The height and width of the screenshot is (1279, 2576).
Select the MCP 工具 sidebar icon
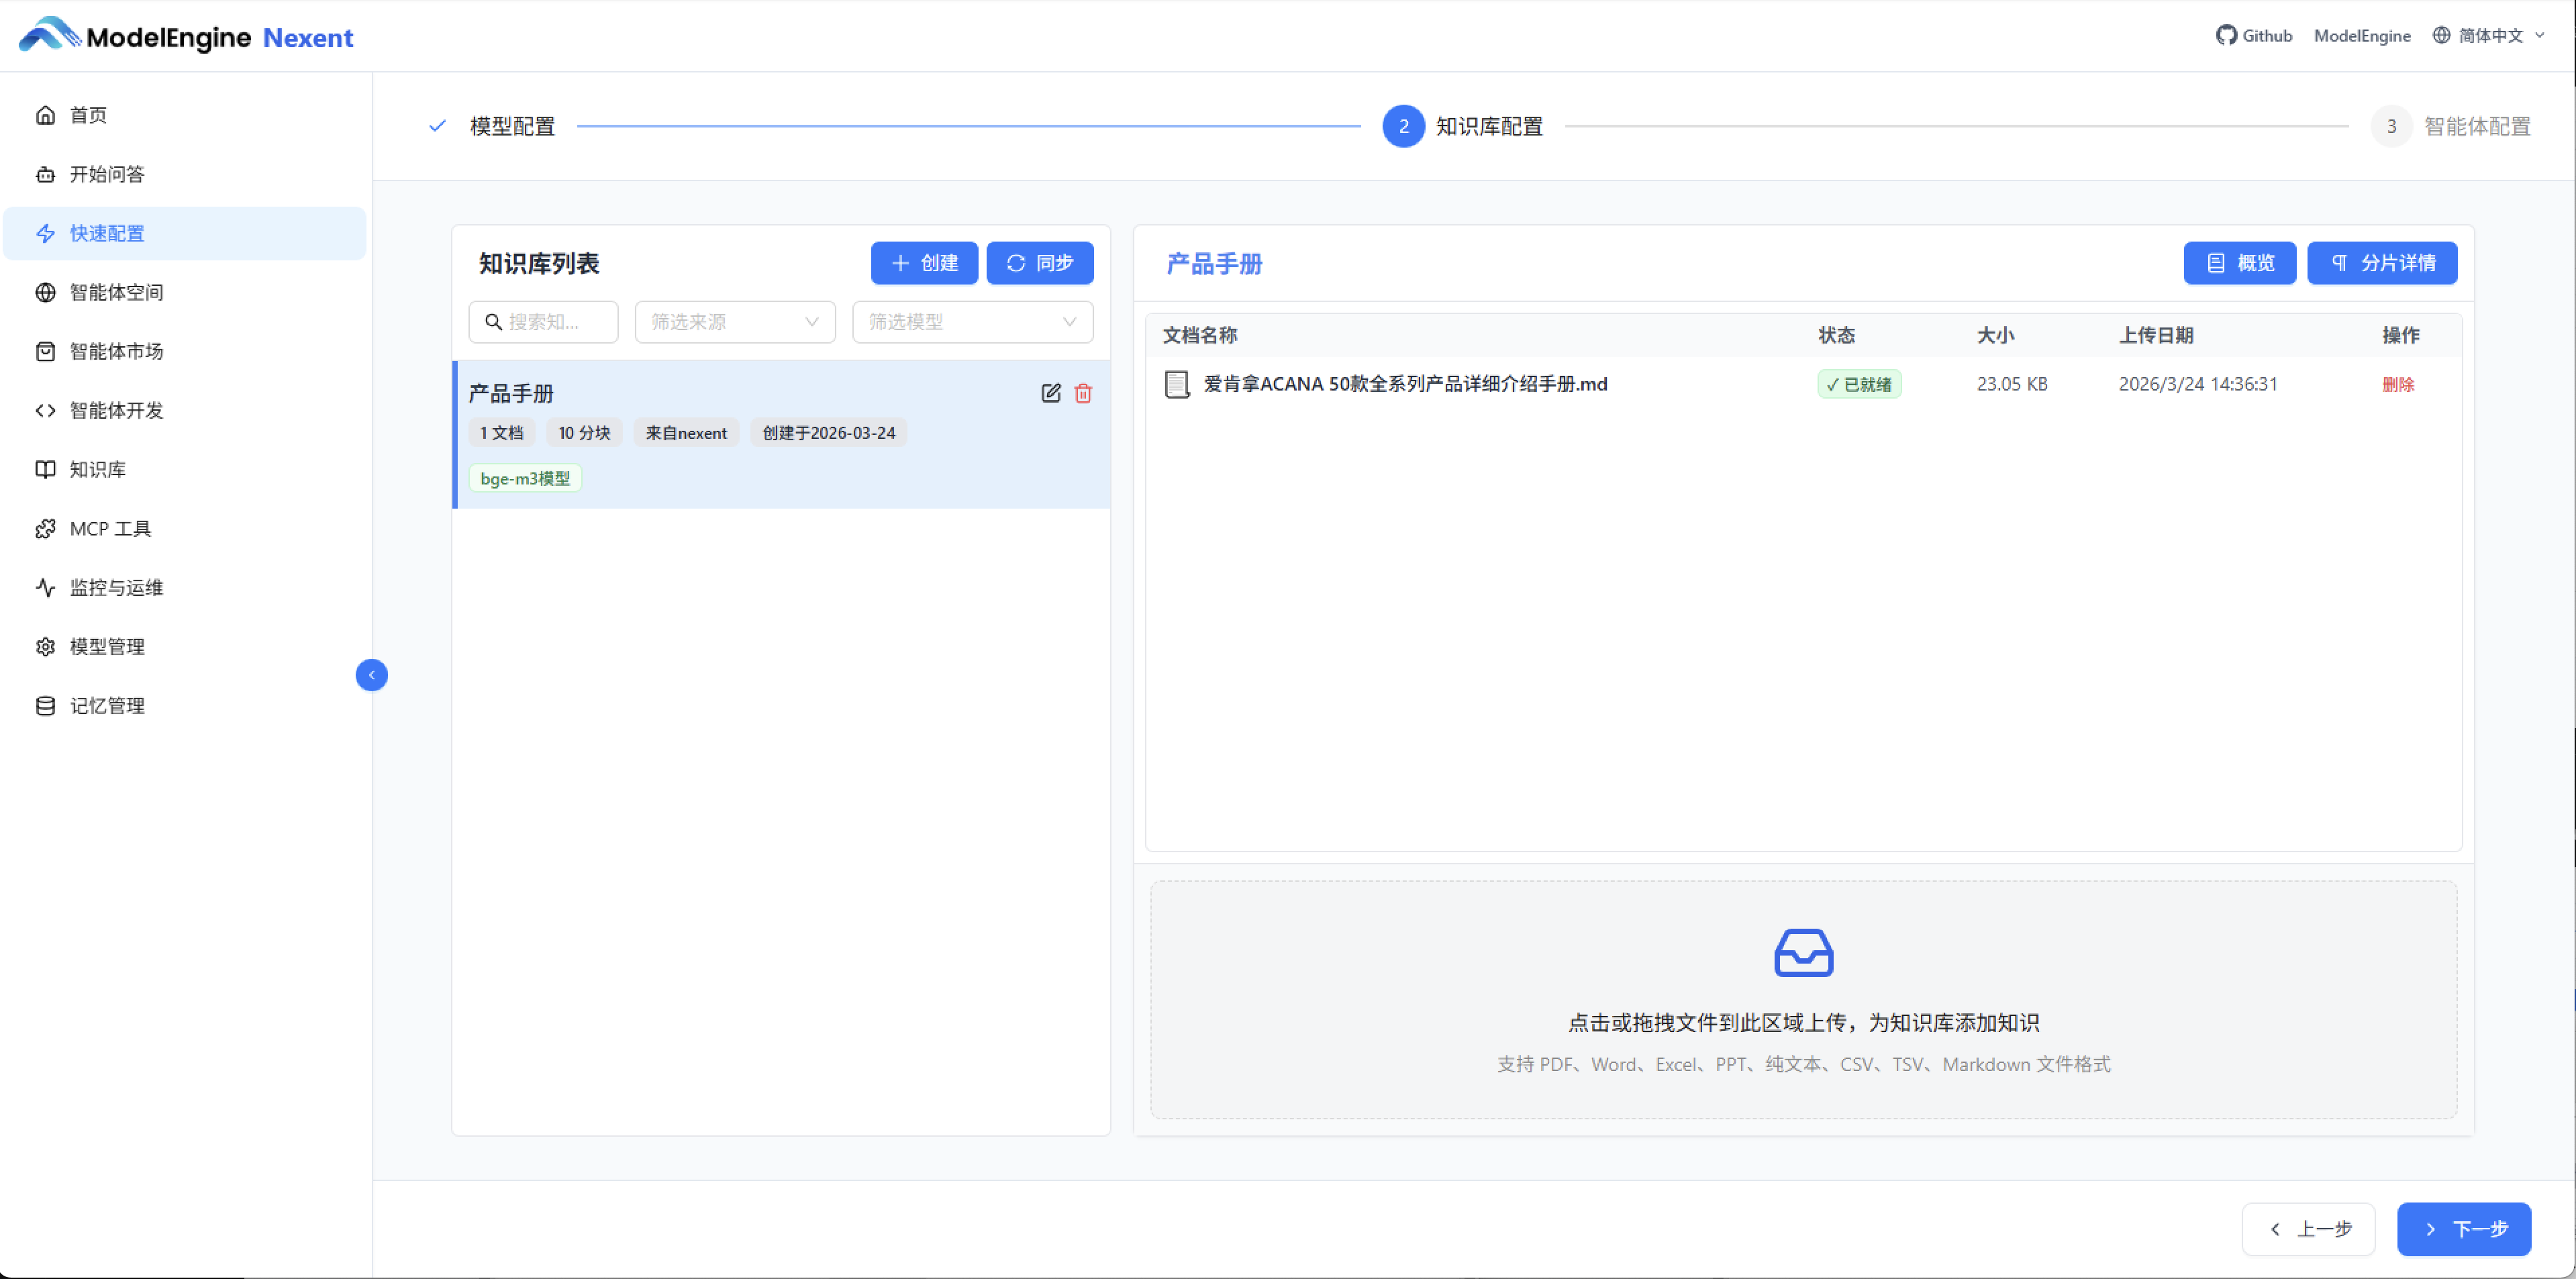click(x=46, y=528)
